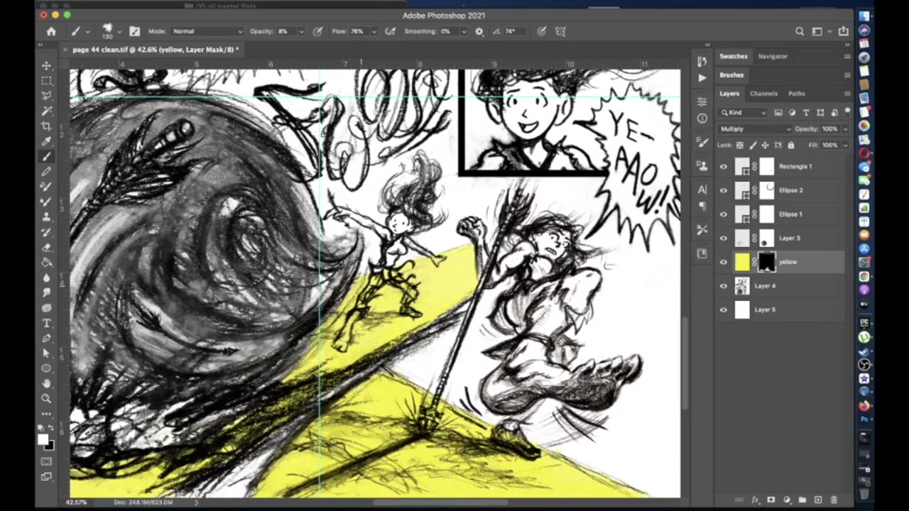Switch to the Swatches tab
Screen dimensions: 909x511
(733, 56)
